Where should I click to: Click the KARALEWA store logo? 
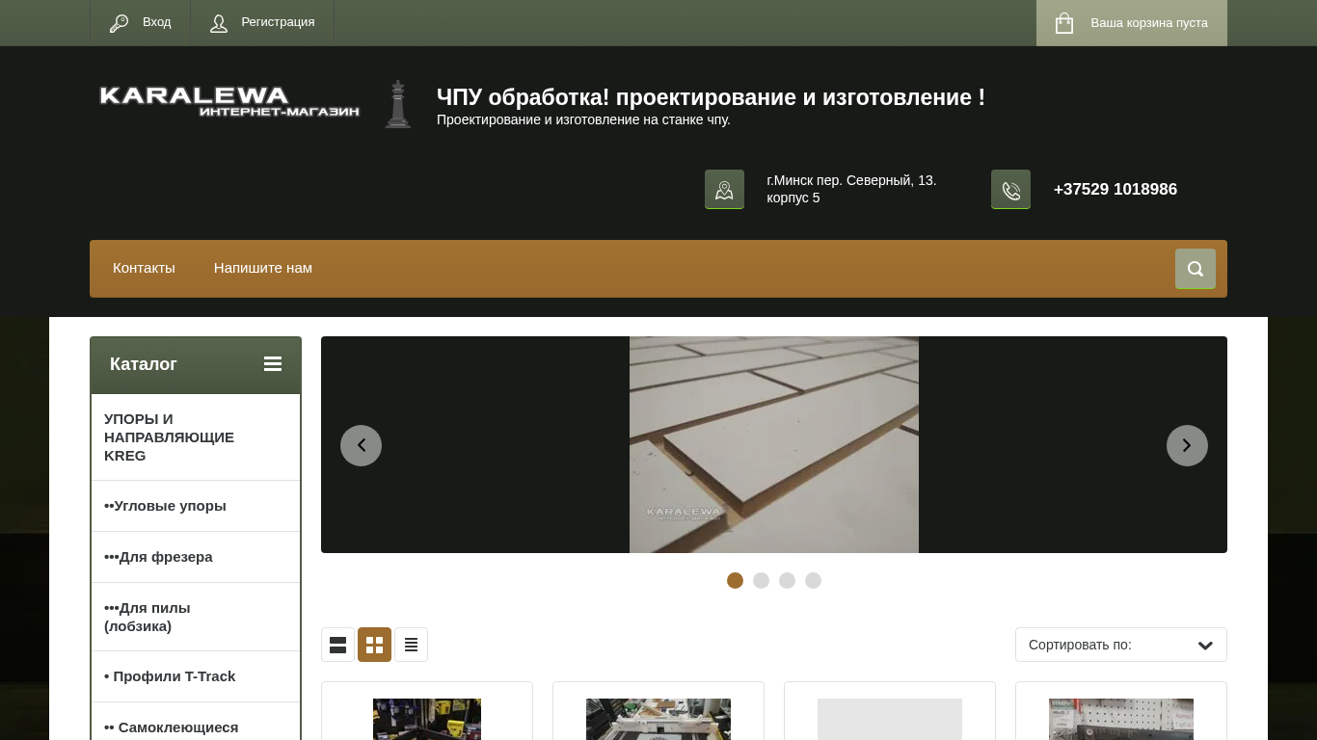coord(229,101)
